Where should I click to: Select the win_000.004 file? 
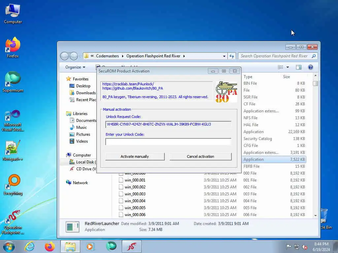[135, 201]
